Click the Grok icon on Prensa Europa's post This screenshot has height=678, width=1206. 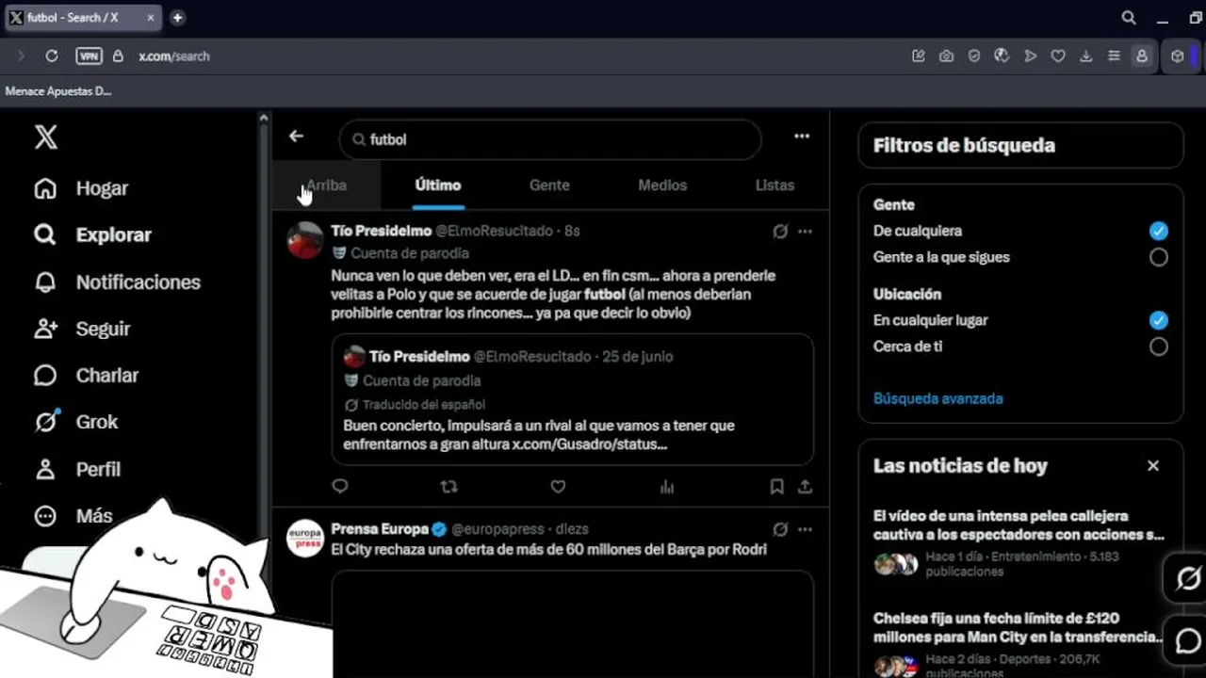tap(780, 529)
